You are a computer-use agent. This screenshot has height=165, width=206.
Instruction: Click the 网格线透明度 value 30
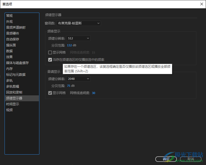click(x=93, y=93)
